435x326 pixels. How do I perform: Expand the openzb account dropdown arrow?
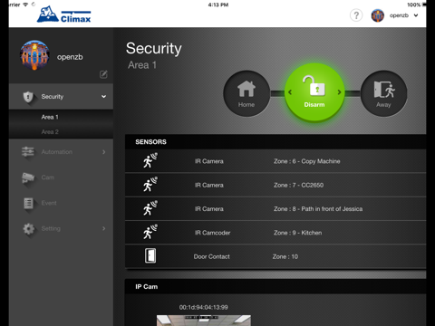click(416, 15)
